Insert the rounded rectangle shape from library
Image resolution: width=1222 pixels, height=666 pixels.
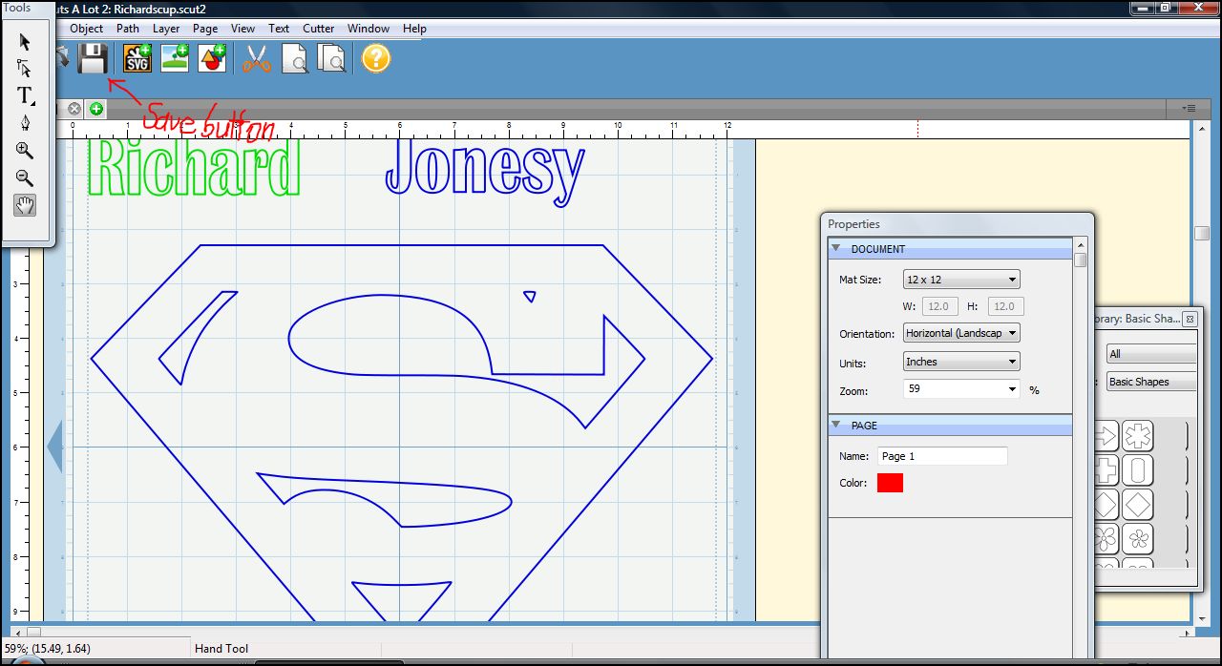coord(1137,470)
